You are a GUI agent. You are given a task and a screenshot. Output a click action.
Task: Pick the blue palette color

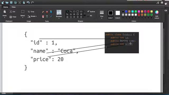[126, 11]
